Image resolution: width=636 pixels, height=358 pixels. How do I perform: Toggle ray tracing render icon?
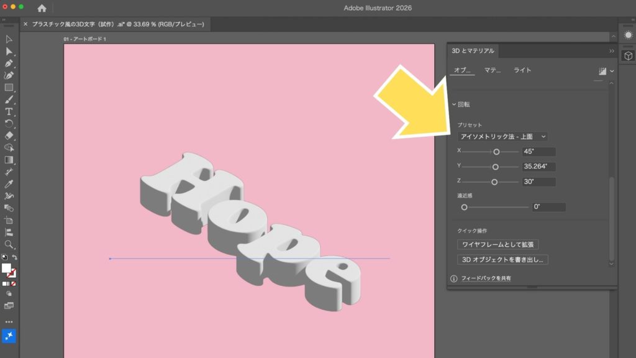602,71
